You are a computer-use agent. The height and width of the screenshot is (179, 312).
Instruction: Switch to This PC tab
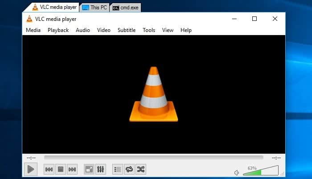(x=94, y=8)
